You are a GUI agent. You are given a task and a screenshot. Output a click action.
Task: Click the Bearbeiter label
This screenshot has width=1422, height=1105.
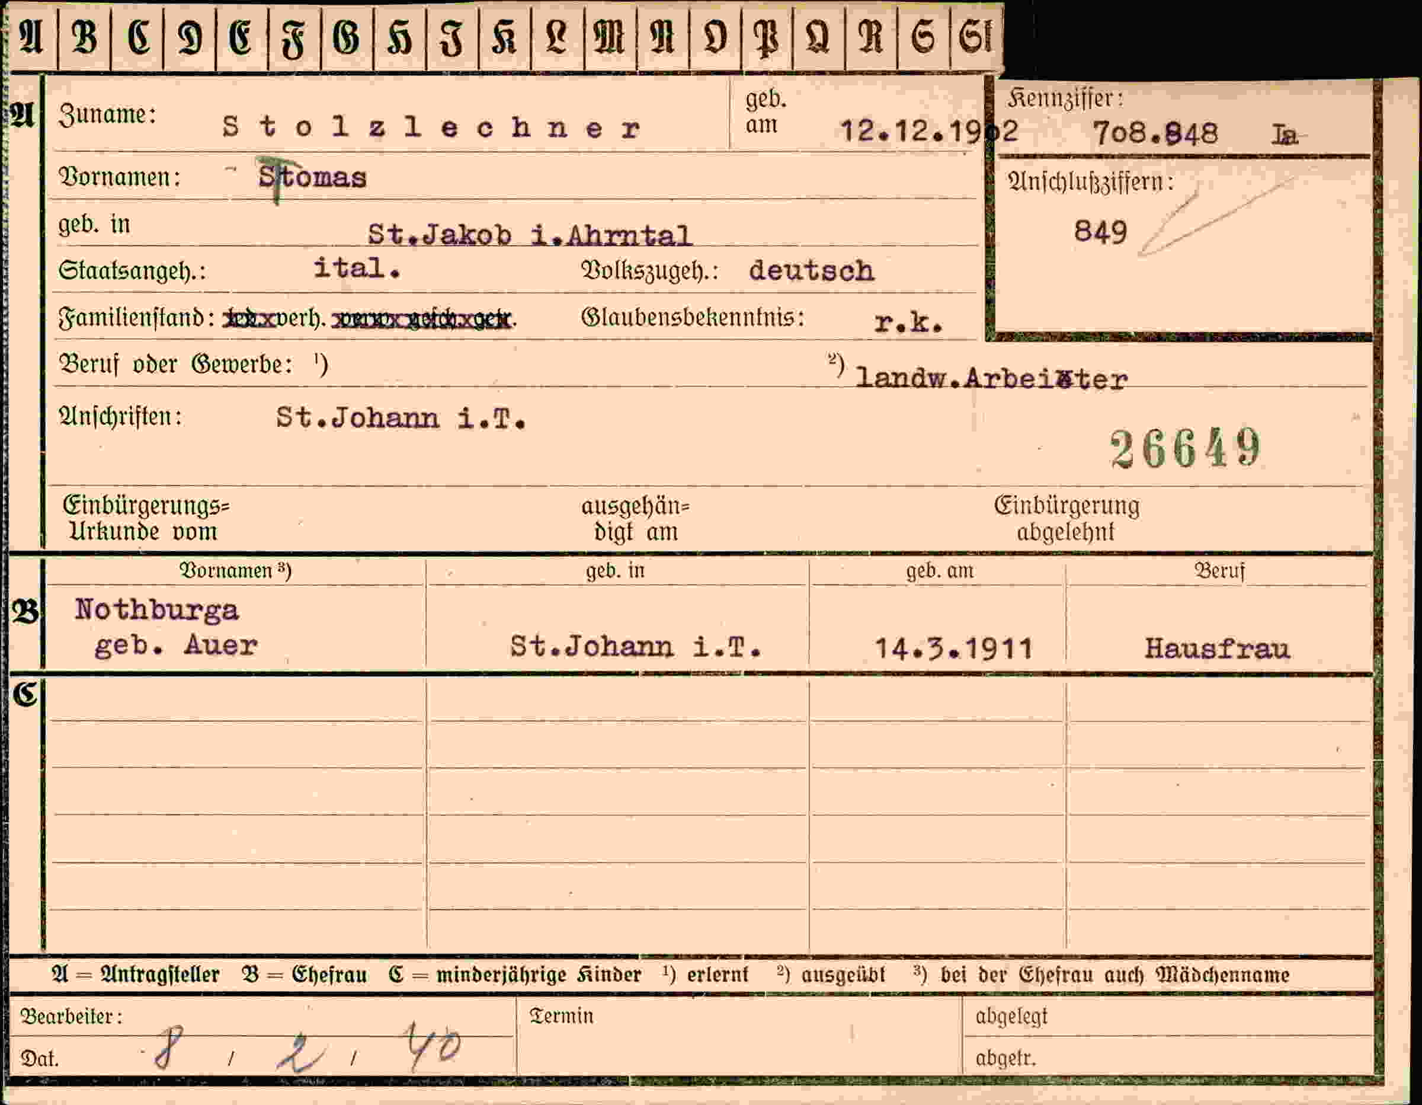click(x=71, y=1017)
